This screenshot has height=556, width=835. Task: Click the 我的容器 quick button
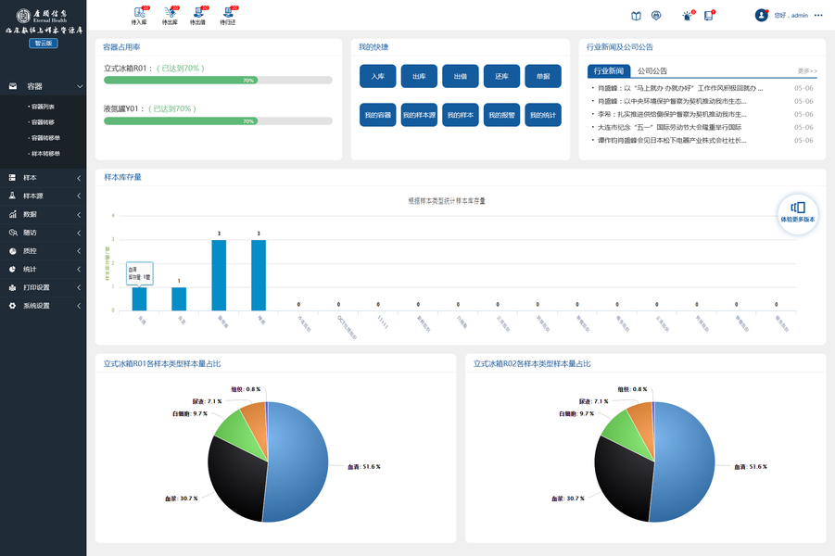377,115
